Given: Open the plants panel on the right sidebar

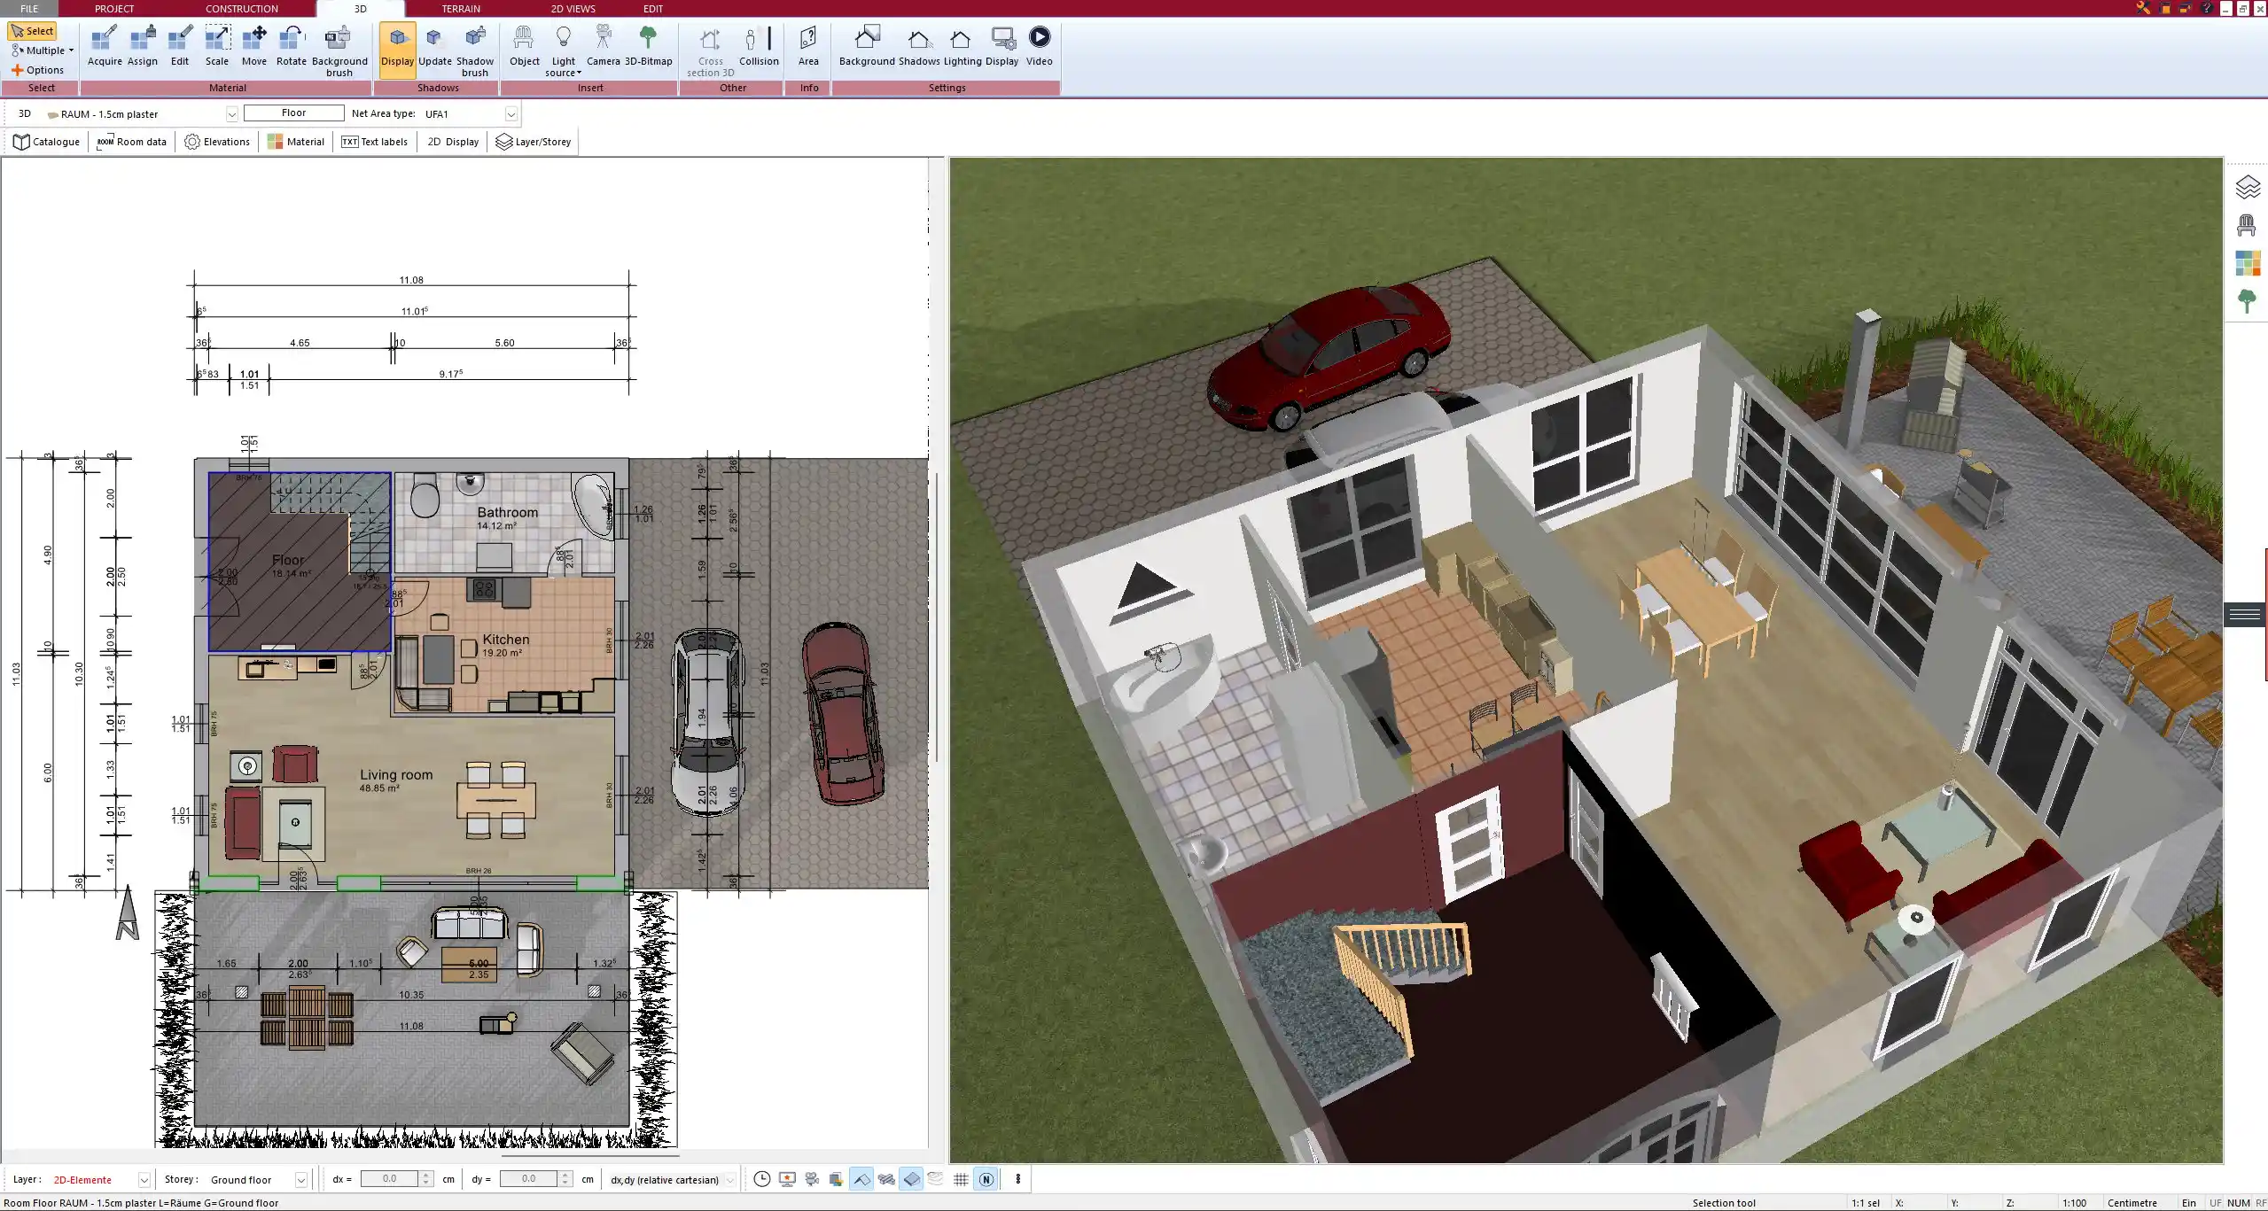Looking at the screenshot, I should coord(2249,301).
